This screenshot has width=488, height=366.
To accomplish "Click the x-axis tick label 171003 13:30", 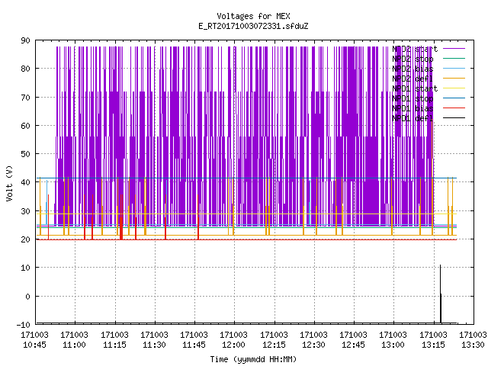I will (473, 340).
